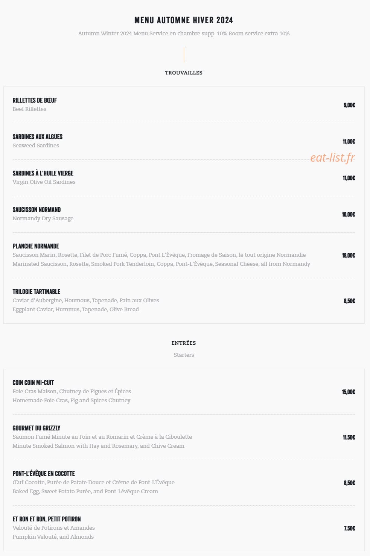Select the Trilogie Tartinable dish
The width and height of the screenshot is (370, 556).
point(37,292)
